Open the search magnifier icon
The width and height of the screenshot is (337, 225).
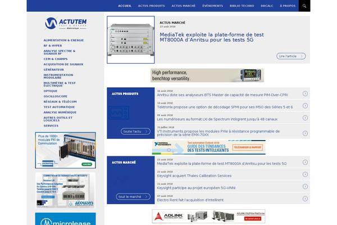click(x=304, y=6)
